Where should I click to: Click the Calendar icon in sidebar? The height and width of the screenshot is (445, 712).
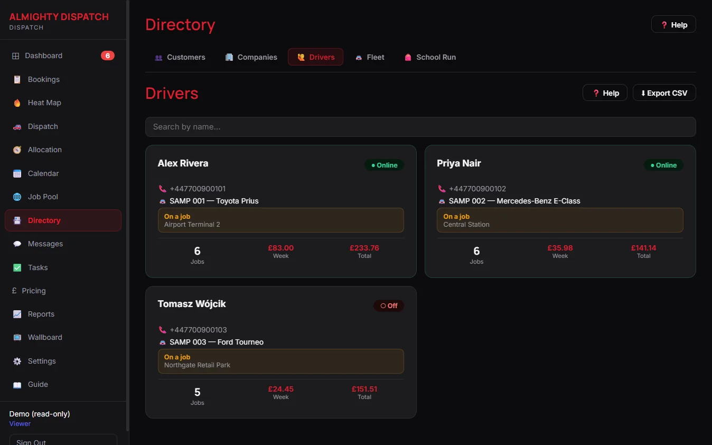(x=17, y=173)
